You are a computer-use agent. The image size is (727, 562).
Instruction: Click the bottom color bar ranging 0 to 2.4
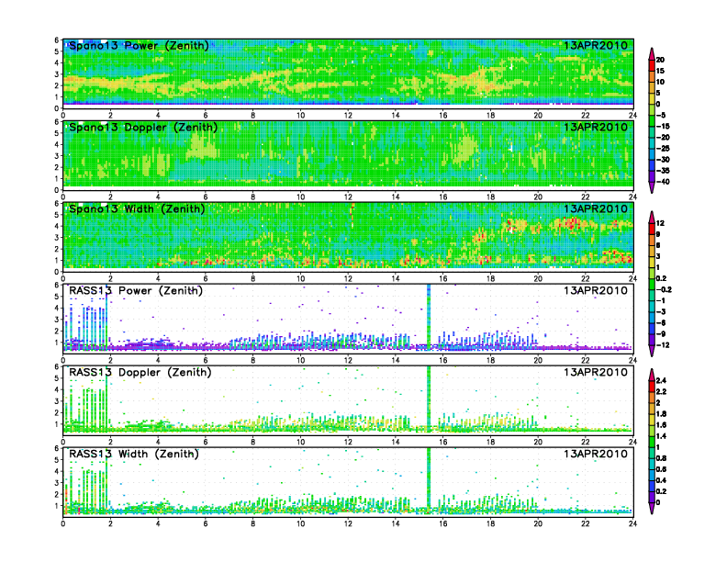[x=652, y=442]
